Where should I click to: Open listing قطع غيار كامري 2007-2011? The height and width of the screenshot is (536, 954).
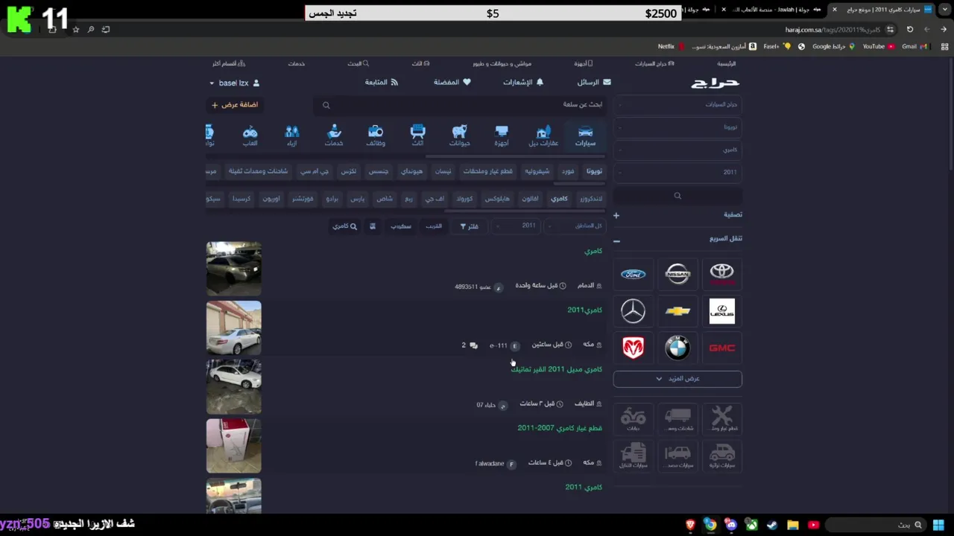point(560,428)
